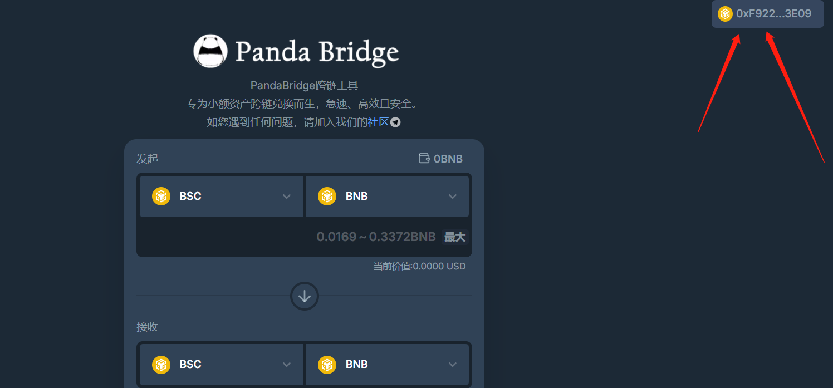Click the receive chain BSC coin icon
This screenshot has height=388, width=833.
161,364
